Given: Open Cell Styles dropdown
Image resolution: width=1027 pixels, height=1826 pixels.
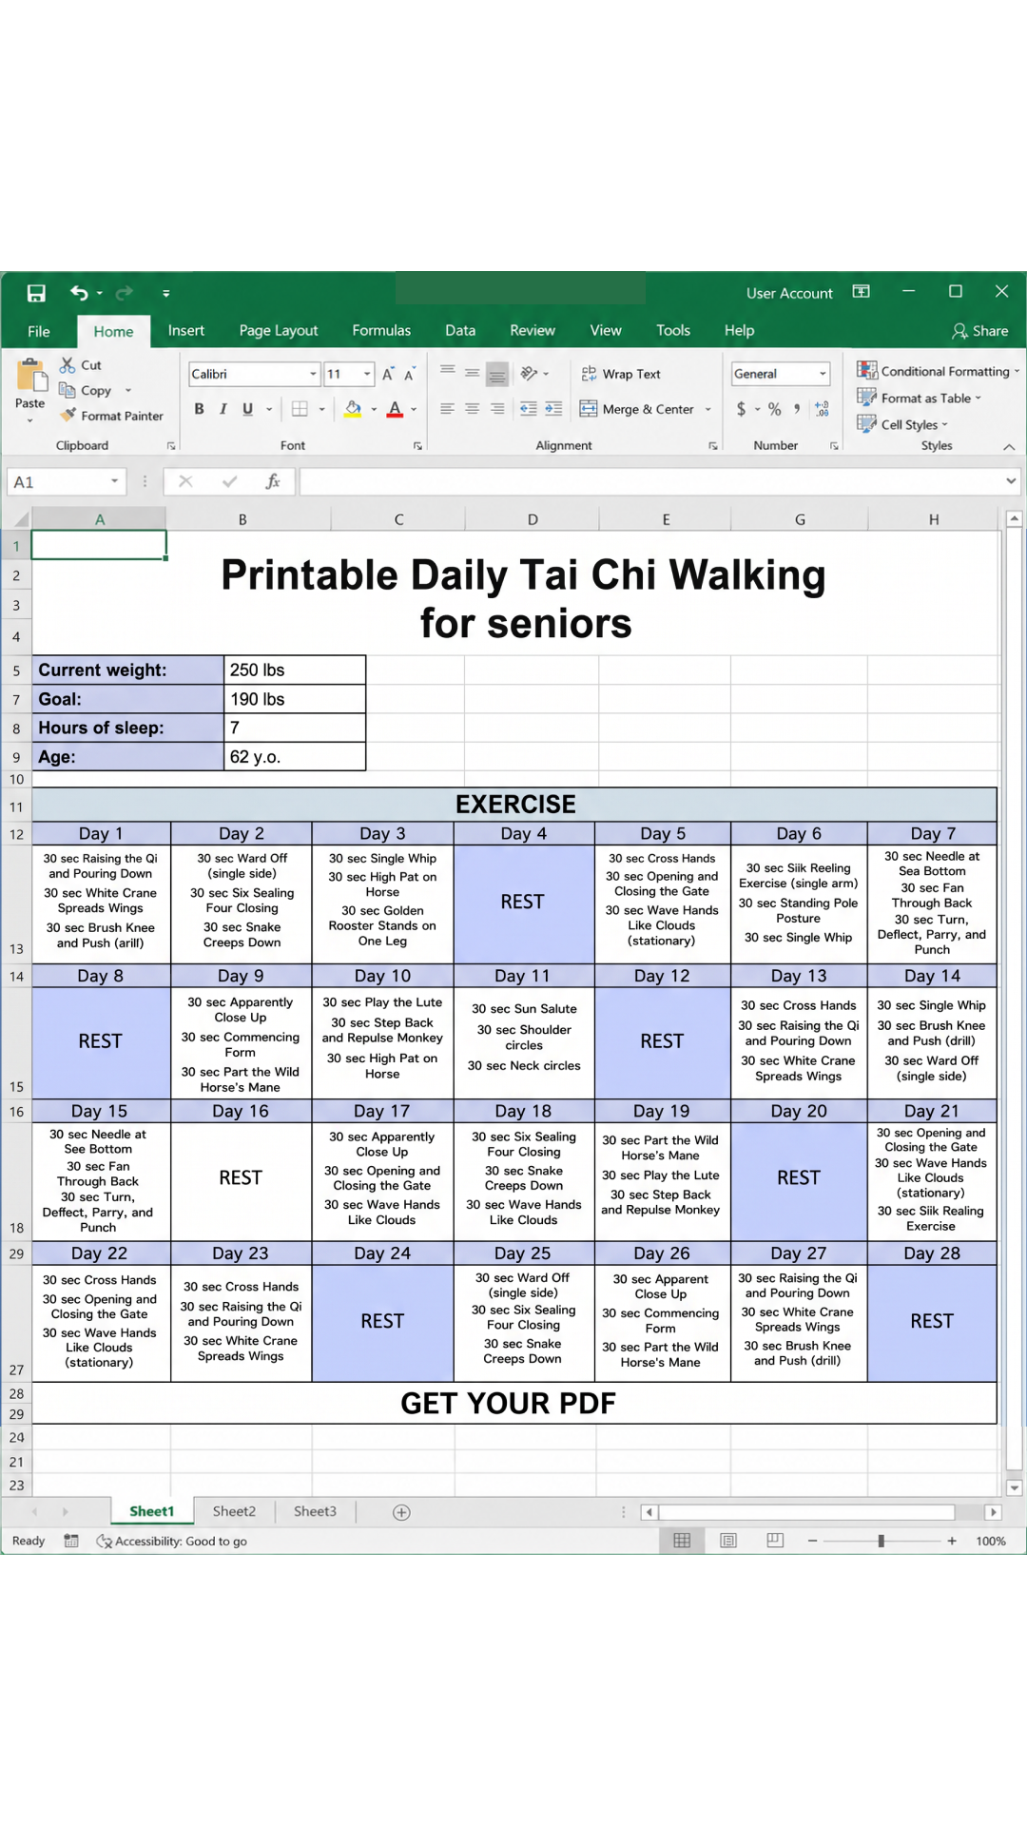Looking at the screenshot, I should click(x=902, y=424).
